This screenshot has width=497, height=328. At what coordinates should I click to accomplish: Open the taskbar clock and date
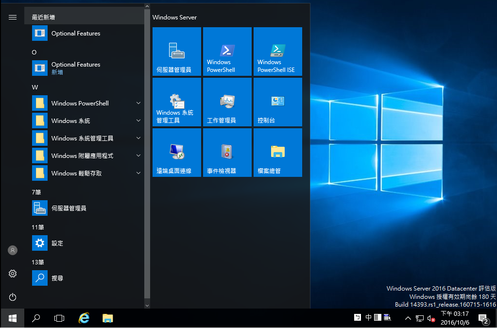coord(455,318)
